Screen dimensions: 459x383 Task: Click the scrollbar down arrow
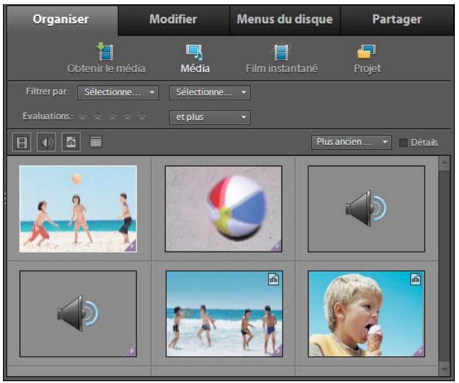pyautogui.click(x=444, y=369)
